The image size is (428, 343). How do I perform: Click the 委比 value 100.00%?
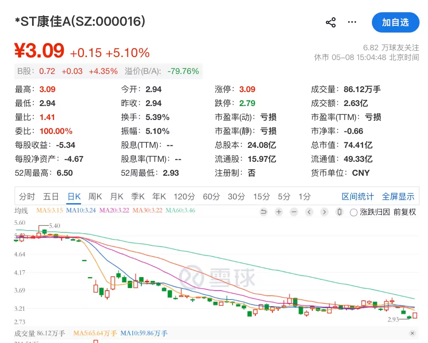coord(56,131)
